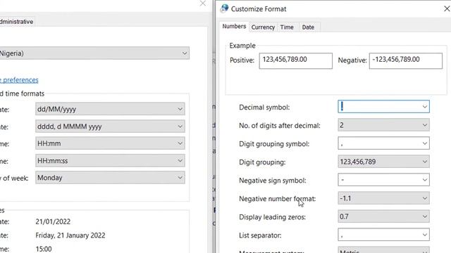451x253 pixels.
Task: Open the Date tab
Action: 308,27
